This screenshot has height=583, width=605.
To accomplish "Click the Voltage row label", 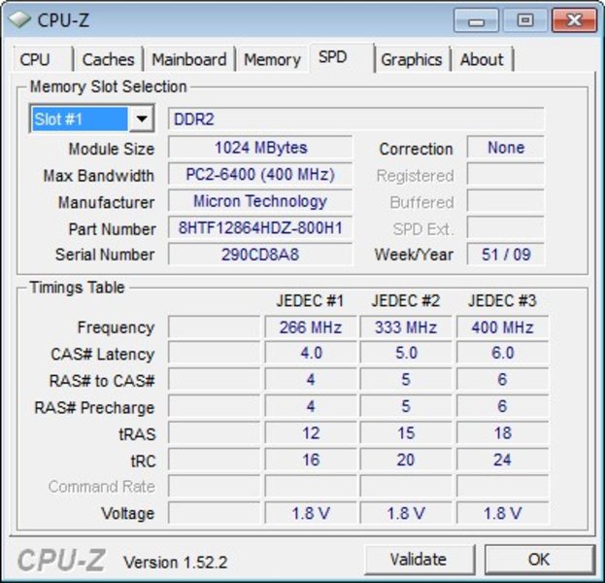I will (128, 513).
